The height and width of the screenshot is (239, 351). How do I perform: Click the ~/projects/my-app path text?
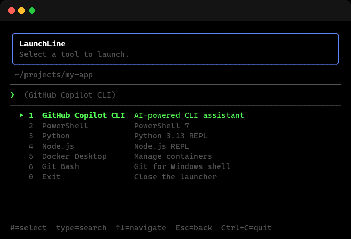pyautogui.click(x=54, y=75)
